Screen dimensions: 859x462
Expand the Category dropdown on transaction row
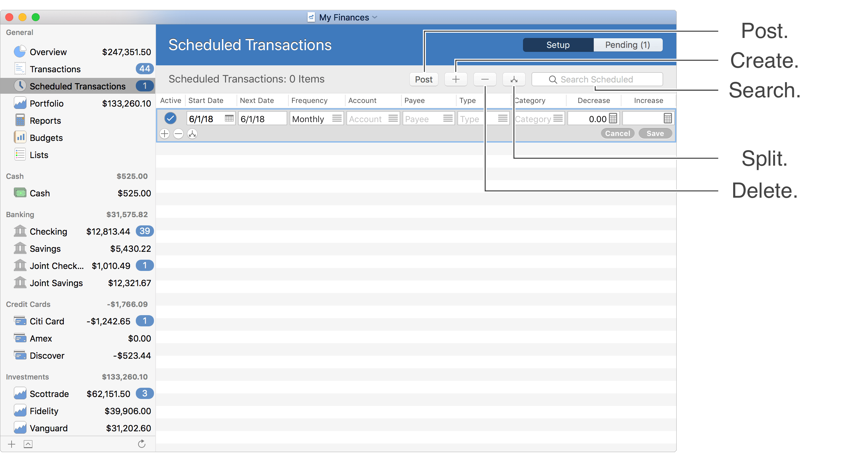tap(558, 118)
